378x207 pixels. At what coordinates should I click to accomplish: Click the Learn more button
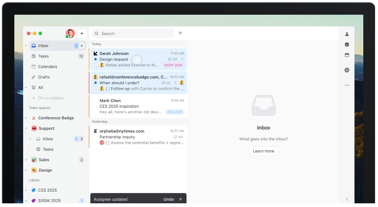click(x=263, y=151)
